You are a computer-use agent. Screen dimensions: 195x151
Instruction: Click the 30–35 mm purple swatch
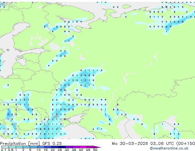coord(69,147)
